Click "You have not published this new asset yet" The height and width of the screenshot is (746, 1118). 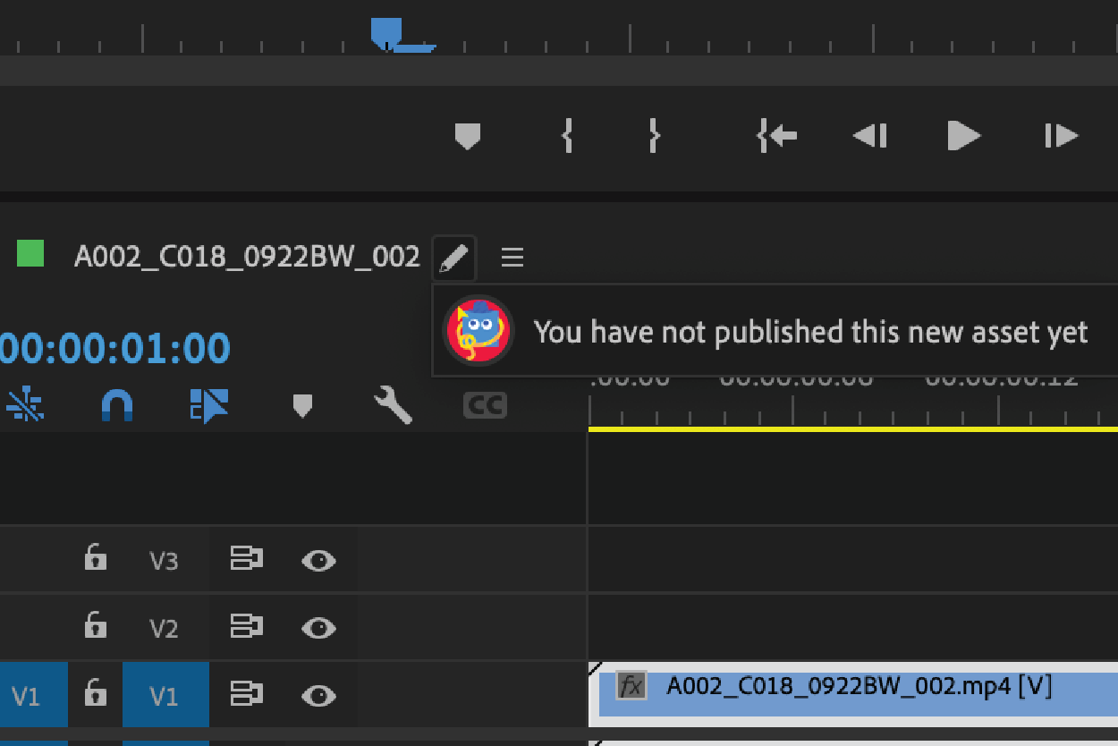pyautogui.click(x=810, y=332)
